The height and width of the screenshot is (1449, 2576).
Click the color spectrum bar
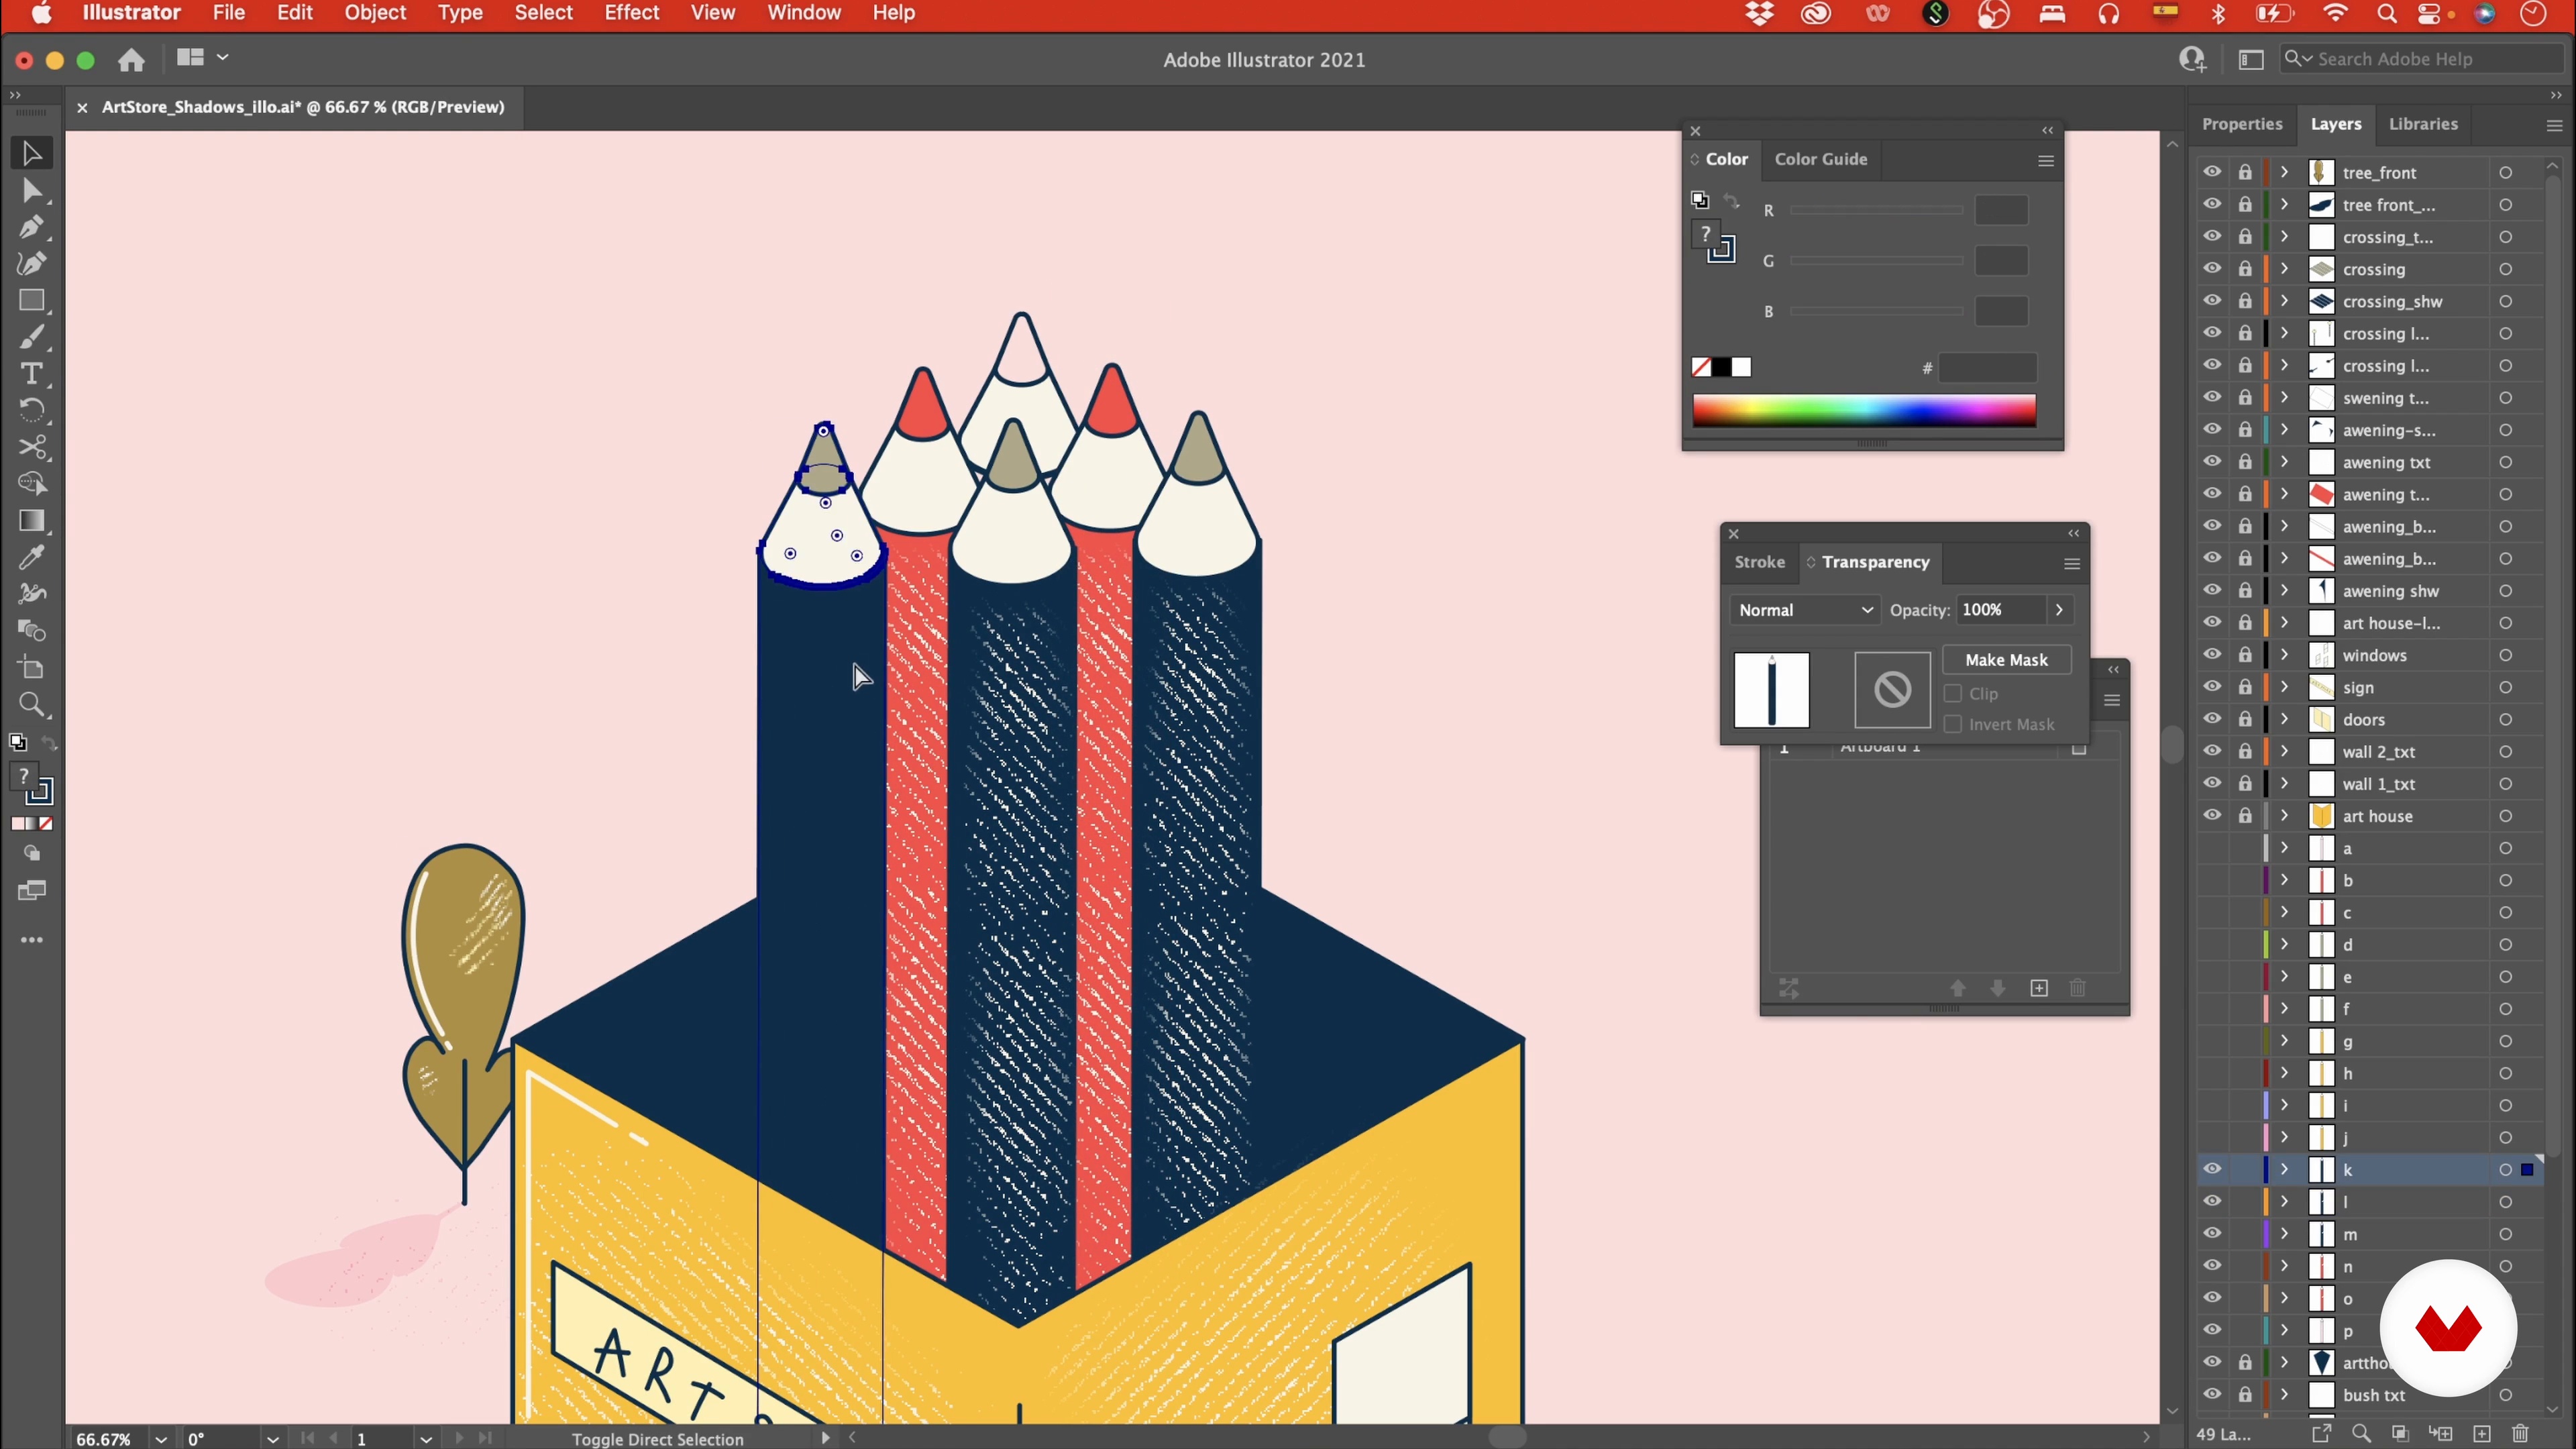coord(1864,410)
